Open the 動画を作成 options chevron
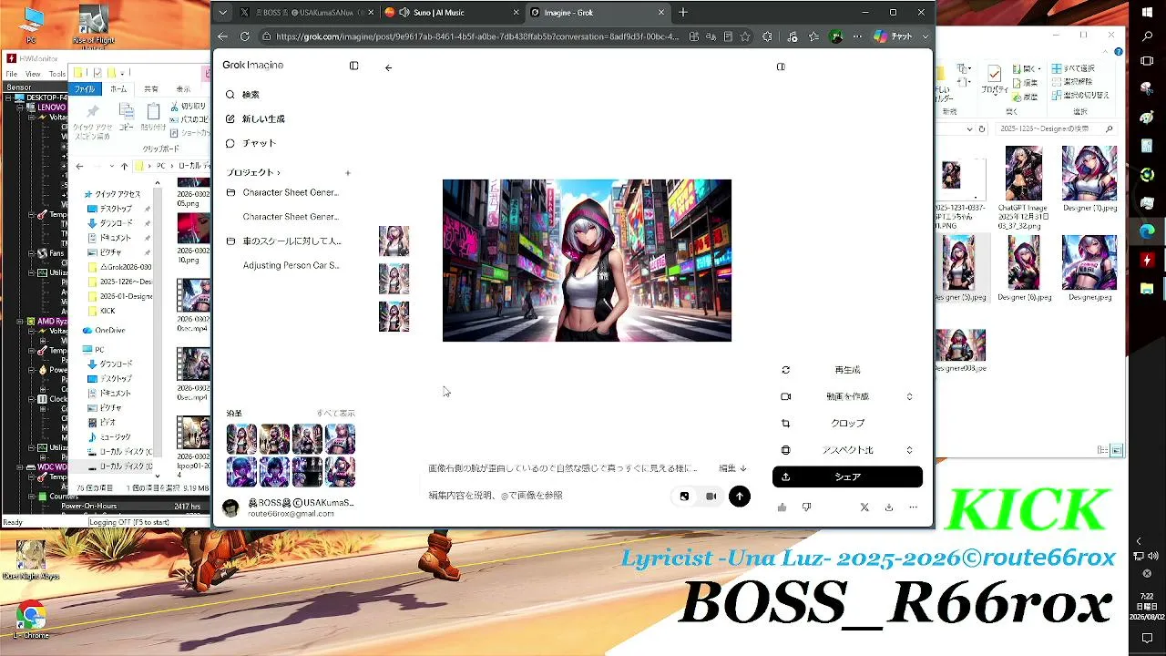 tap(909, 397)
